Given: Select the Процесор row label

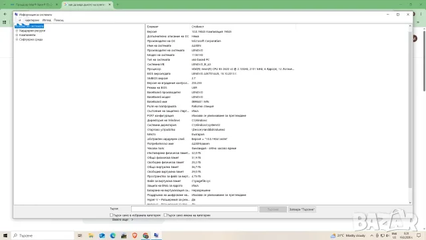Looking at the screenshot, I should coord(154,69).
